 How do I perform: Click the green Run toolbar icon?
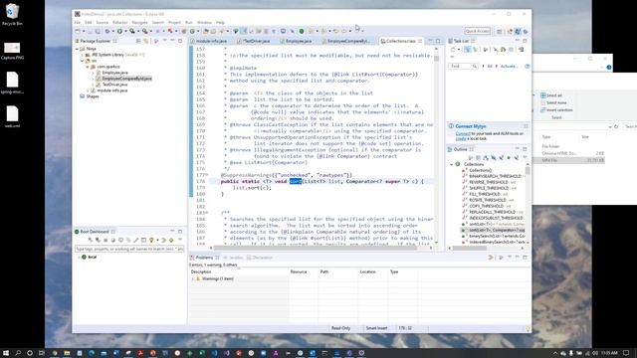coord(119,31)
